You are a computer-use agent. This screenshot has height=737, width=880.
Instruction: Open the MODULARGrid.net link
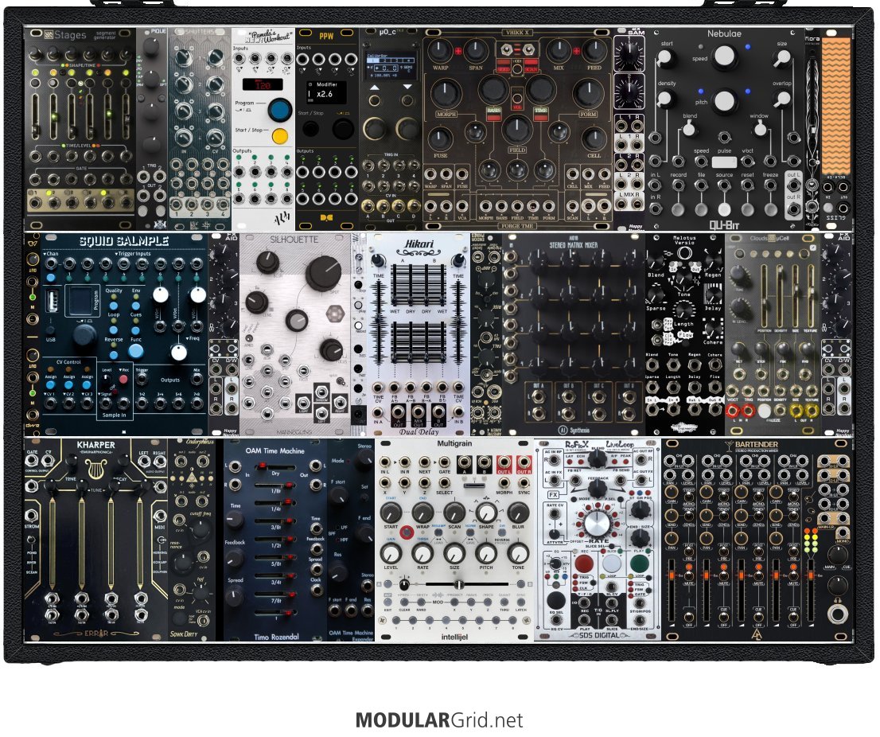point(439,719)
